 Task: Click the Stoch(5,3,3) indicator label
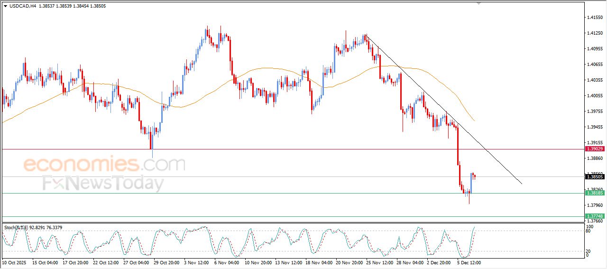click(x=16, y=228)
